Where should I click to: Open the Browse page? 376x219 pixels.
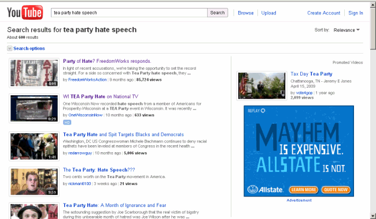coord(245,13)
